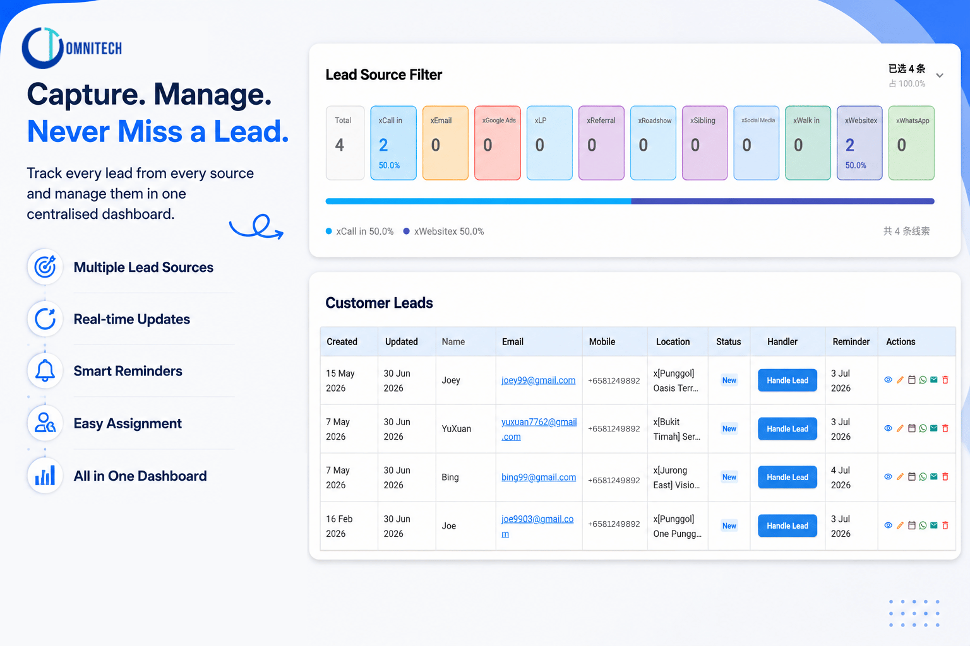This screenshot has width=970, height=646.
Task: Click the Easy Assignment person icon
Action: point(45,423)
